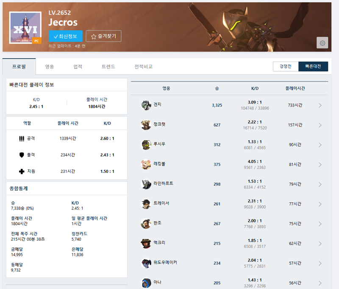Click the 돌격 role shield icon
339x289 pixels.
point(22,155)
